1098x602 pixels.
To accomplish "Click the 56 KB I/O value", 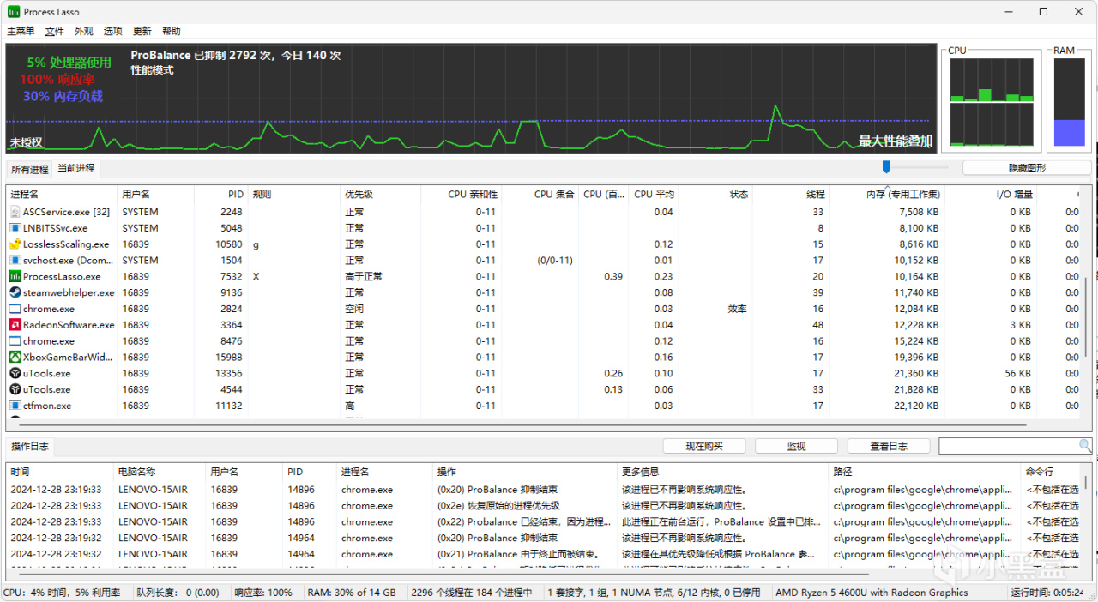I will (1018, 373).
